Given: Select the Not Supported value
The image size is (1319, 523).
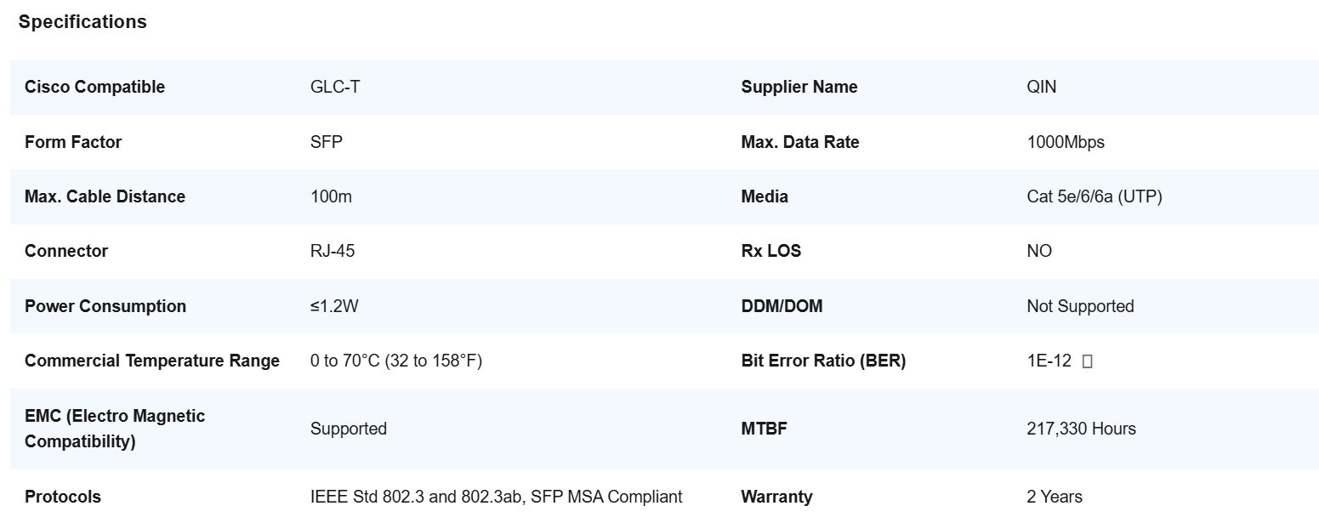Looking at the screenshot, I should coord(1081,306).
